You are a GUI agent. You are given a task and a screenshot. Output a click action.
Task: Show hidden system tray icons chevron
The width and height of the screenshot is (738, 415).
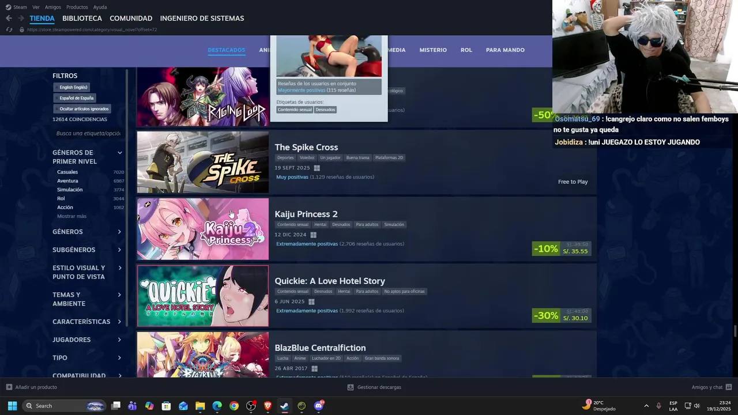tap(646, 406)
